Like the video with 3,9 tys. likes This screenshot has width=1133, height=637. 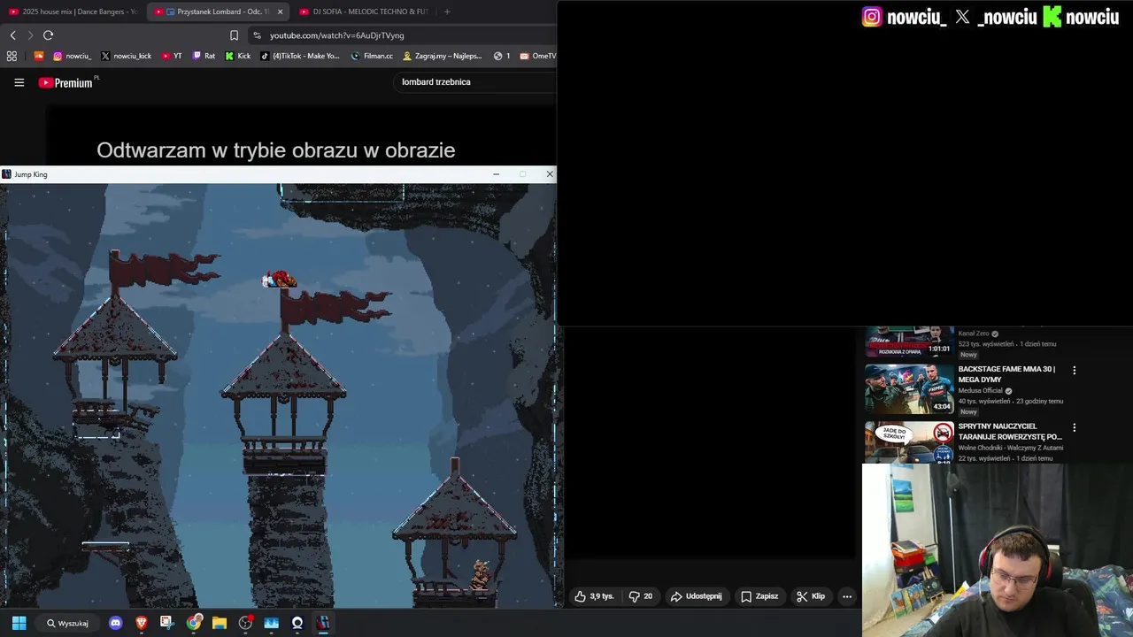click(x=594, y=596)
